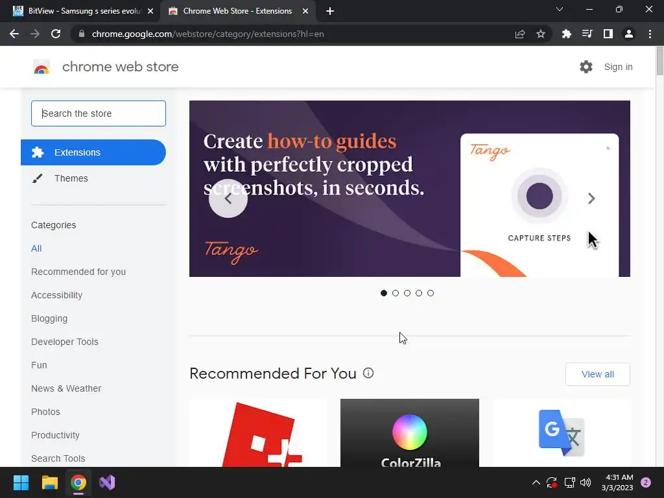
Task: Open Blogging category
Action: [x=49, y=318]
